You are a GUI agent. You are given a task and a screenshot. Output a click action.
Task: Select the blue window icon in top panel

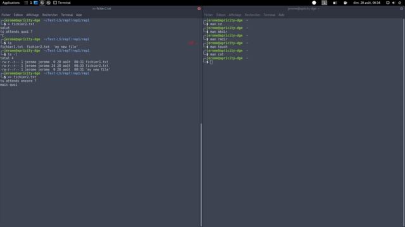pyautogui.click(x=35, y=3)
